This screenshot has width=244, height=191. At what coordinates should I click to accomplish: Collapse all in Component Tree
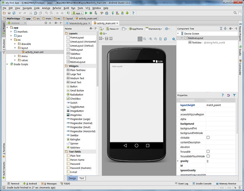225,29
